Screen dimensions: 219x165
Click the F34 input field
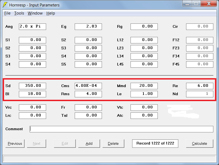(200, 56)
